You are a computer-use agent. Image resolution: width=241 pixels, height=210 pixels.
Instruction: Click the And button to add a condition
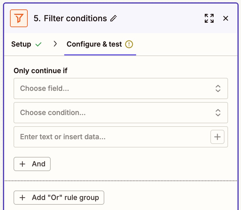pyautogui.click(x=32, y=164)
